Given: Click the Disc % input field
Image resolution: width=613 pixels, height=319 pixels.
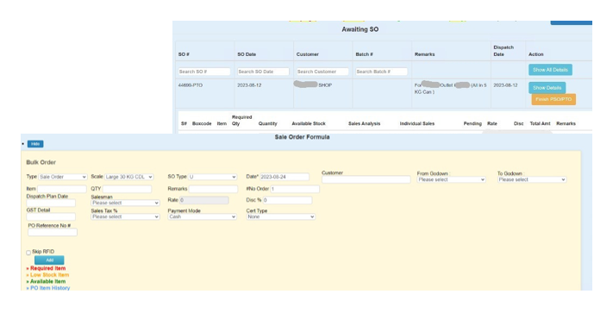Looking at the screenshot, I should pyautogui.click(x=287, y=200).
